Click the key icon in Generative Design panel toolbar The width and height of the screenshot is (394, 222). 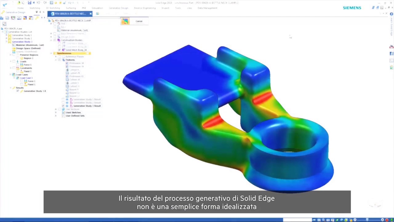tap(37, 18)
